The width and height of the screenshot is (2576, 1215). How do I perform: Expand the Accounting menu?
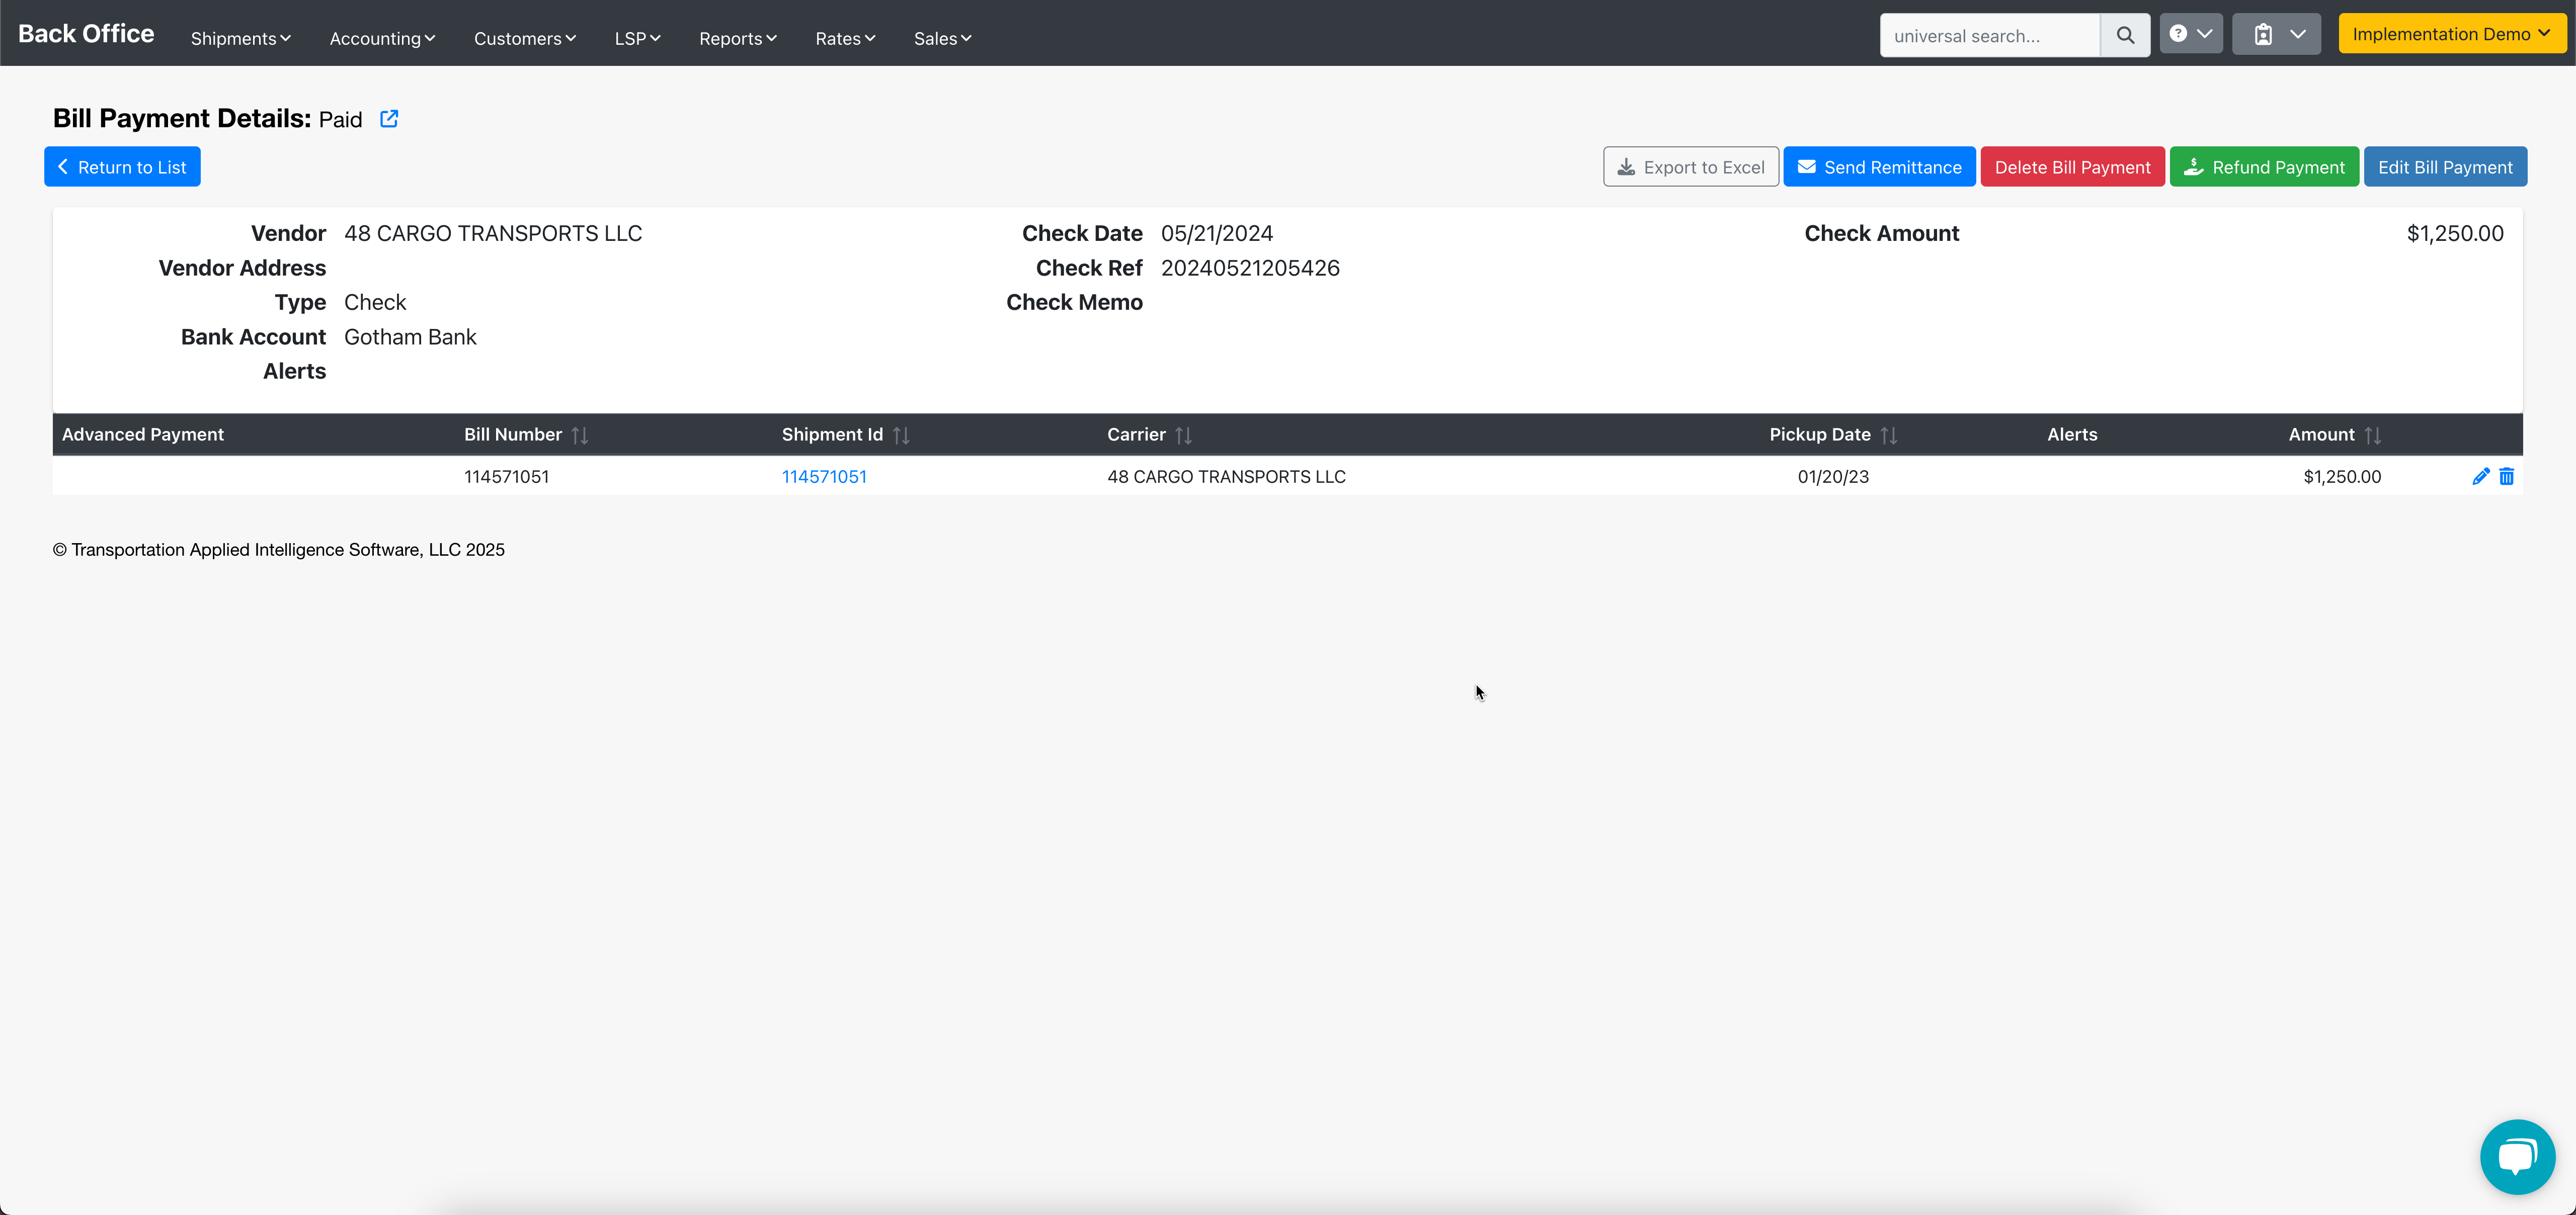[x=382, y=38]
